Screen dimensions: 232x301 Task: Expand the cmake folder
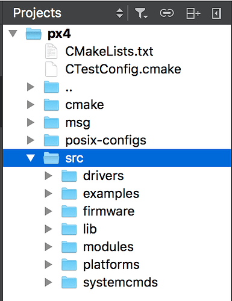coord(31,105)
